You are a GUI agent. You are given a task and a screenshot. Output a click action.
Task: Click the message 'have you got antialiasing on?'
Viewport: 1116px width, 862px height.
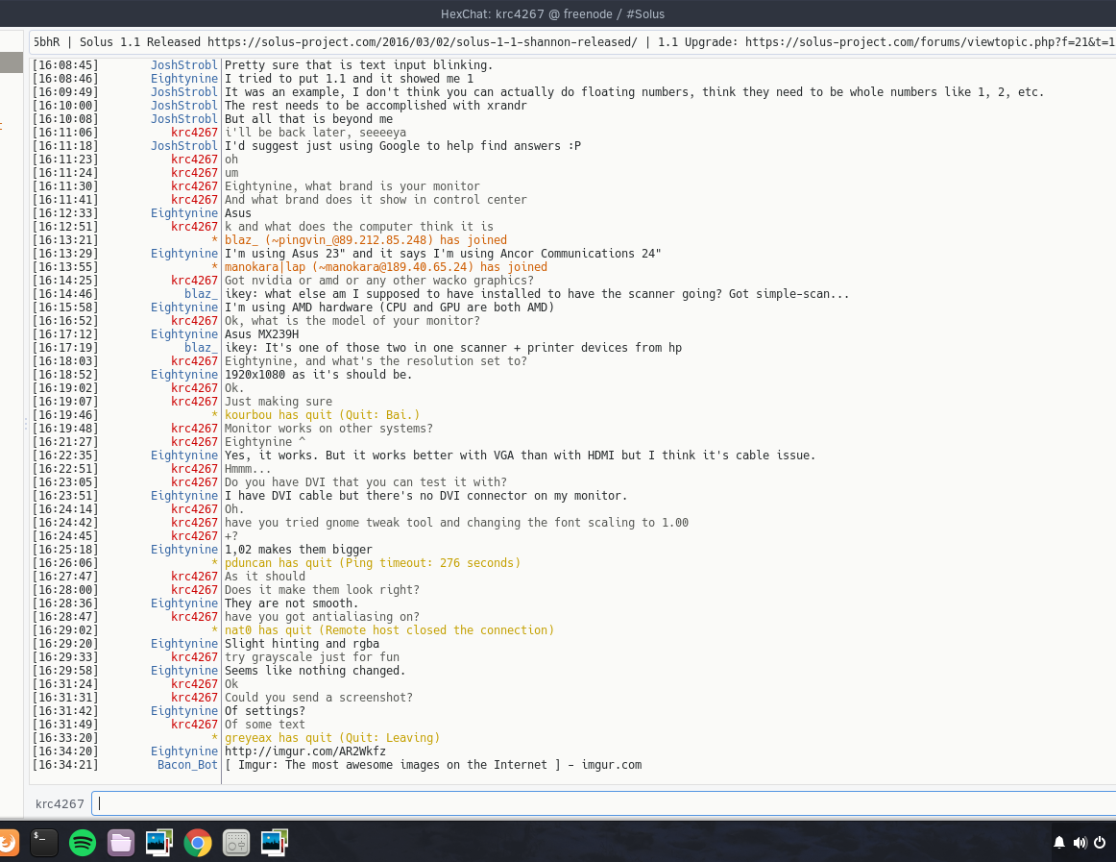[322, 617]
